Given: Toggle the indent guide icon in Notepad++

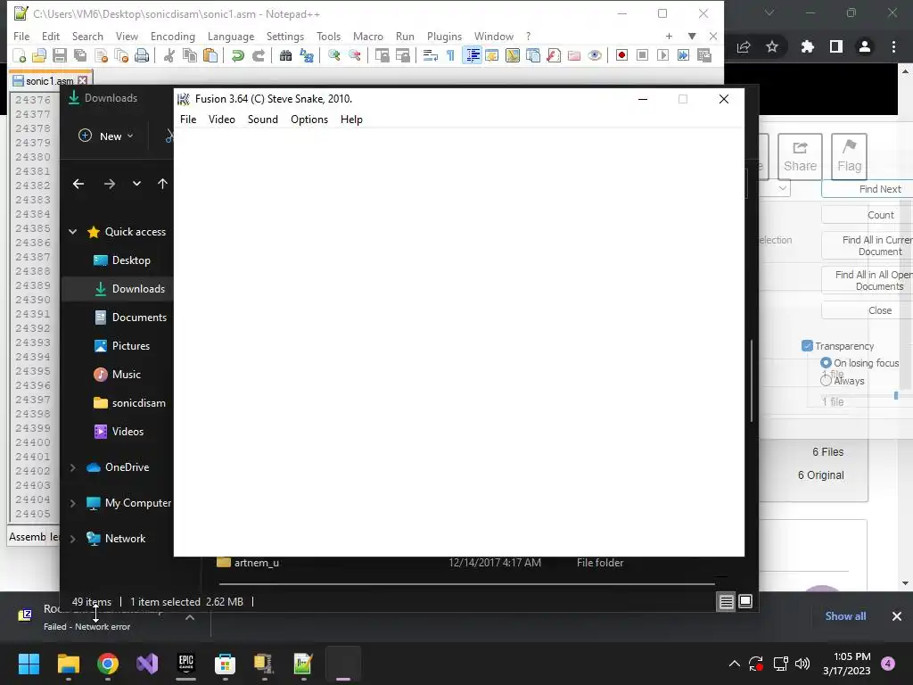Looking at the screenshot, I should coord(472,55).
